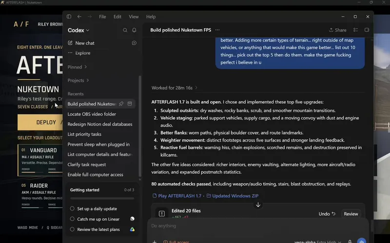Select Catch me up on Linear circle
Image resolution: width=390 pixels, height=243 pixels.
72,219
